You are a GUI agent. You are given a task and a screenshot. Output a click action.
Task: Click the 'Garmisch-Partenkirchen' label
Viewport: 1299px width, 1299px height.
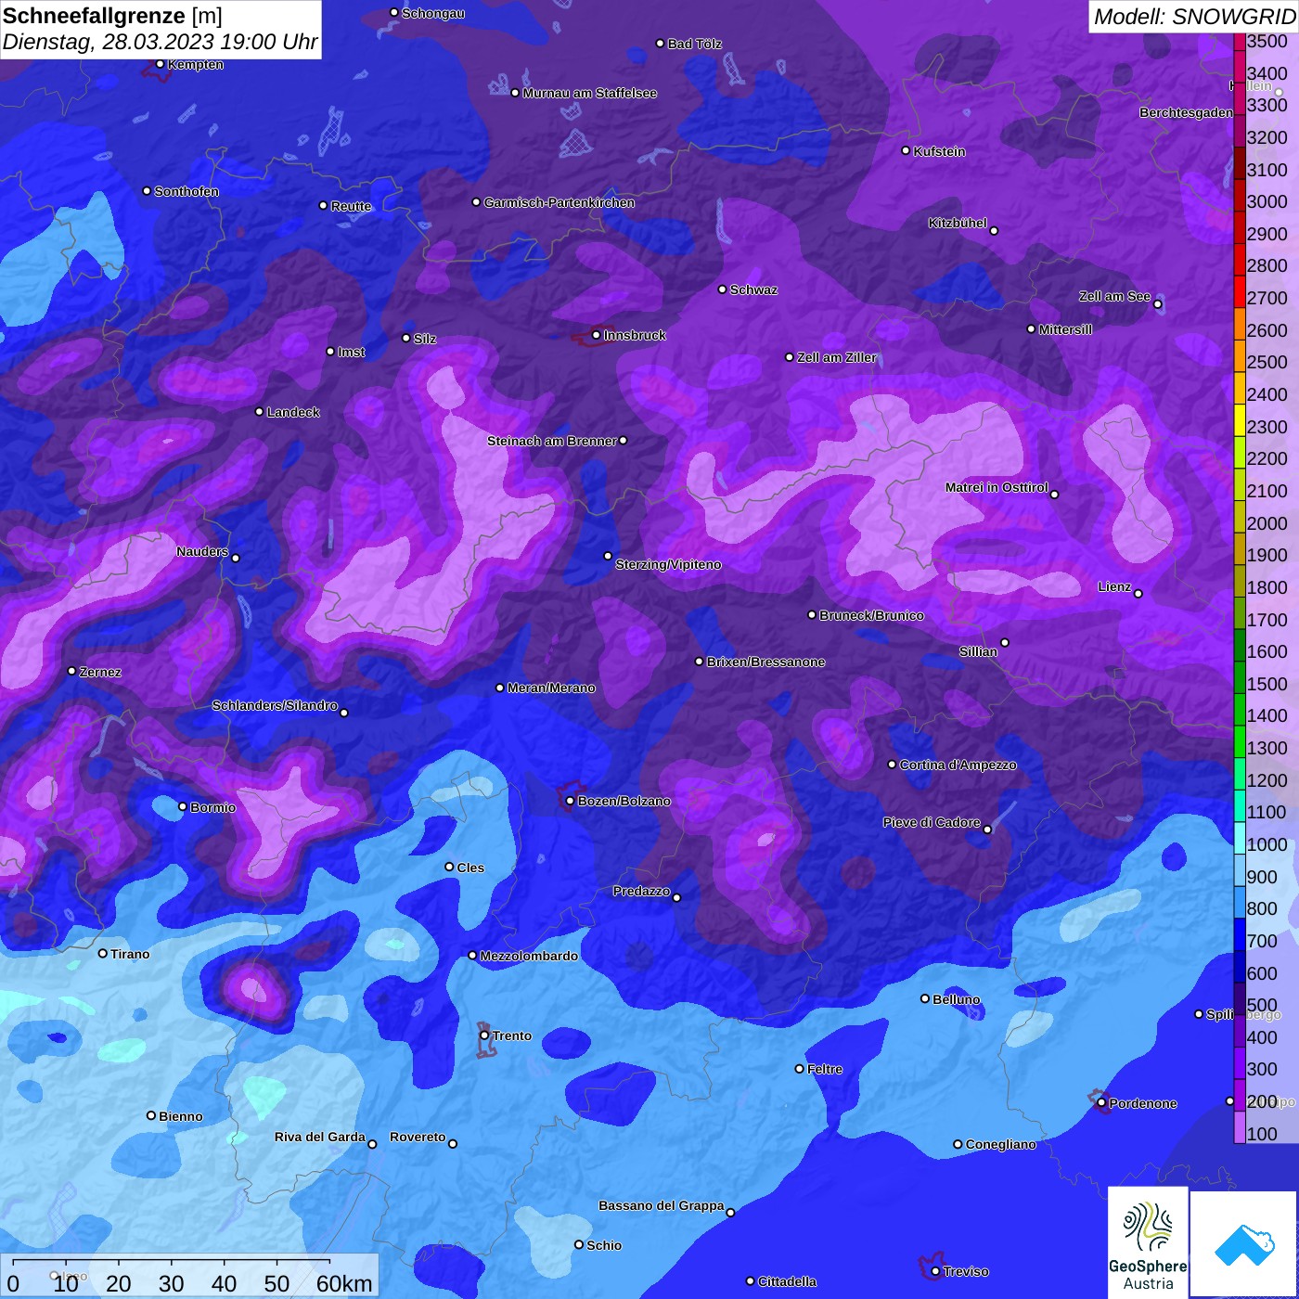point(559,202)
